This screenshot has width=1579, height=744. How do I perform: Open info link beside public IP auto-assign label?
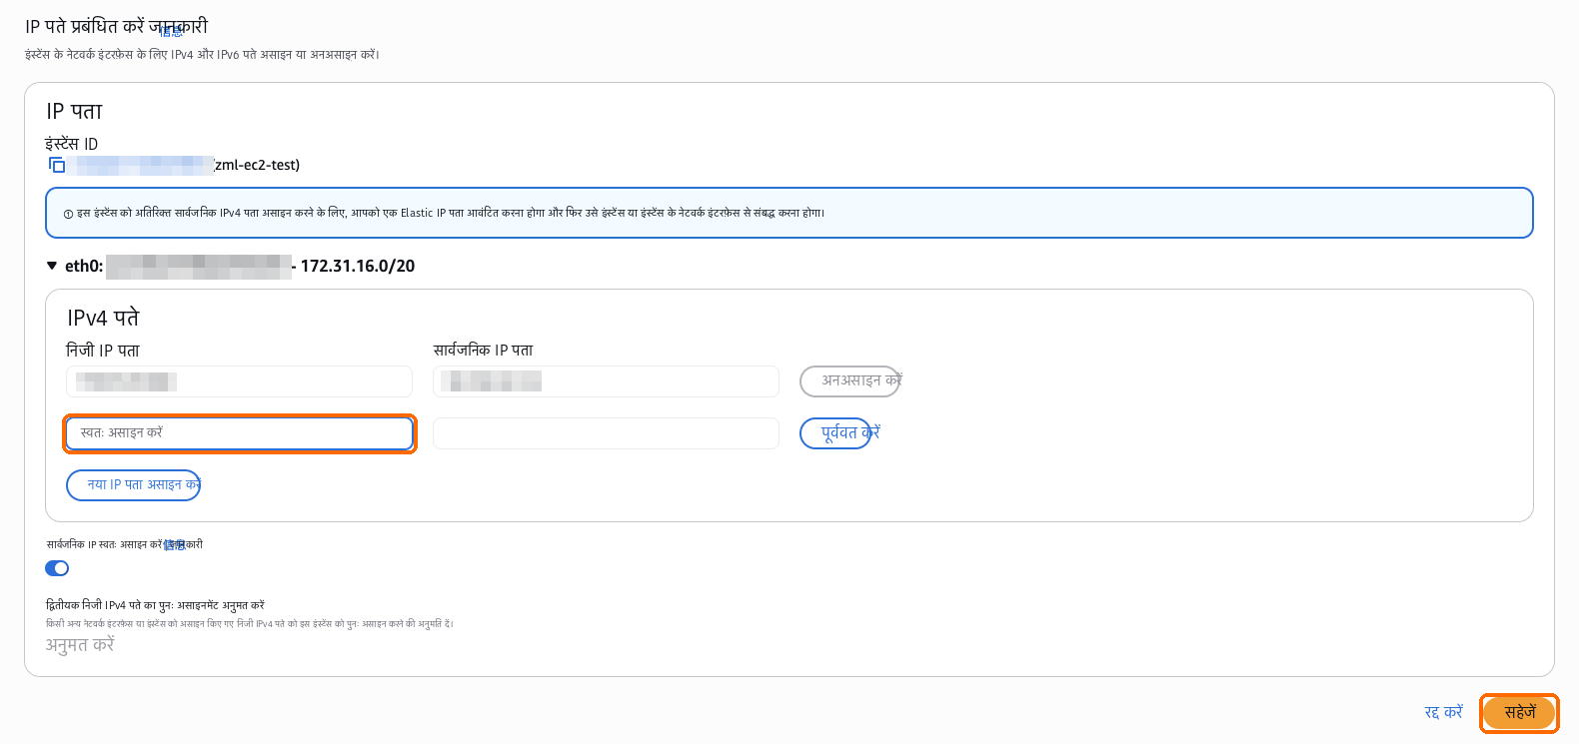(x=175, y=545)
